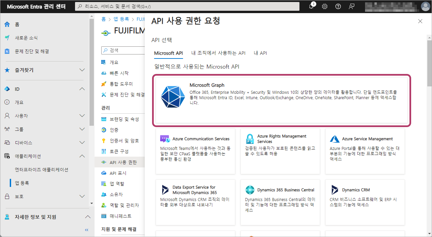Click the 자세한 정보 및 지원 icon
The height and width of the screenshot is (237, 432).
tap(7, 217)
